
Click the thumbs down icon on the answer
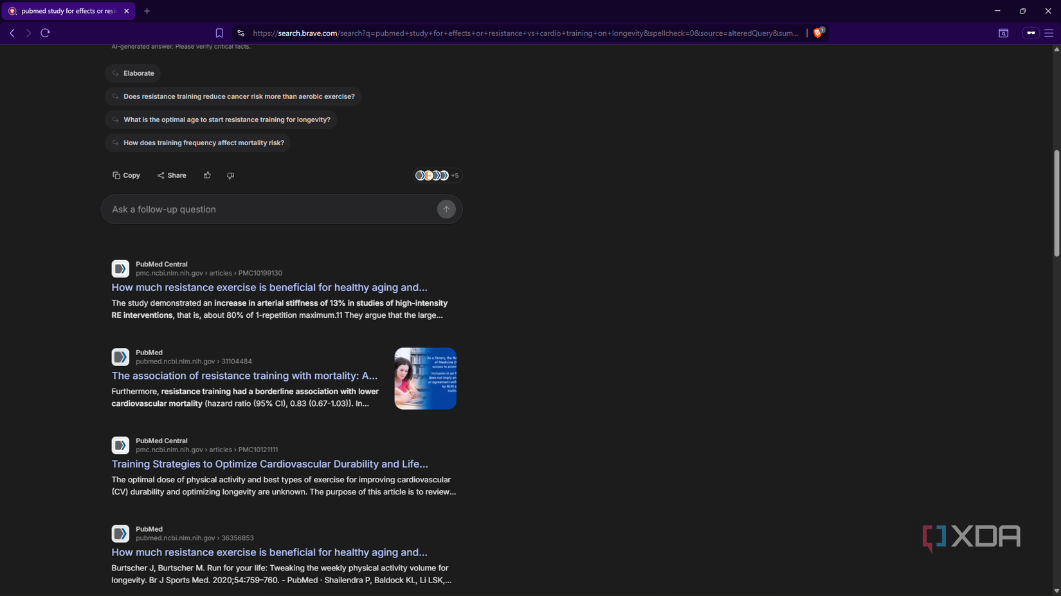pos(230,175)
